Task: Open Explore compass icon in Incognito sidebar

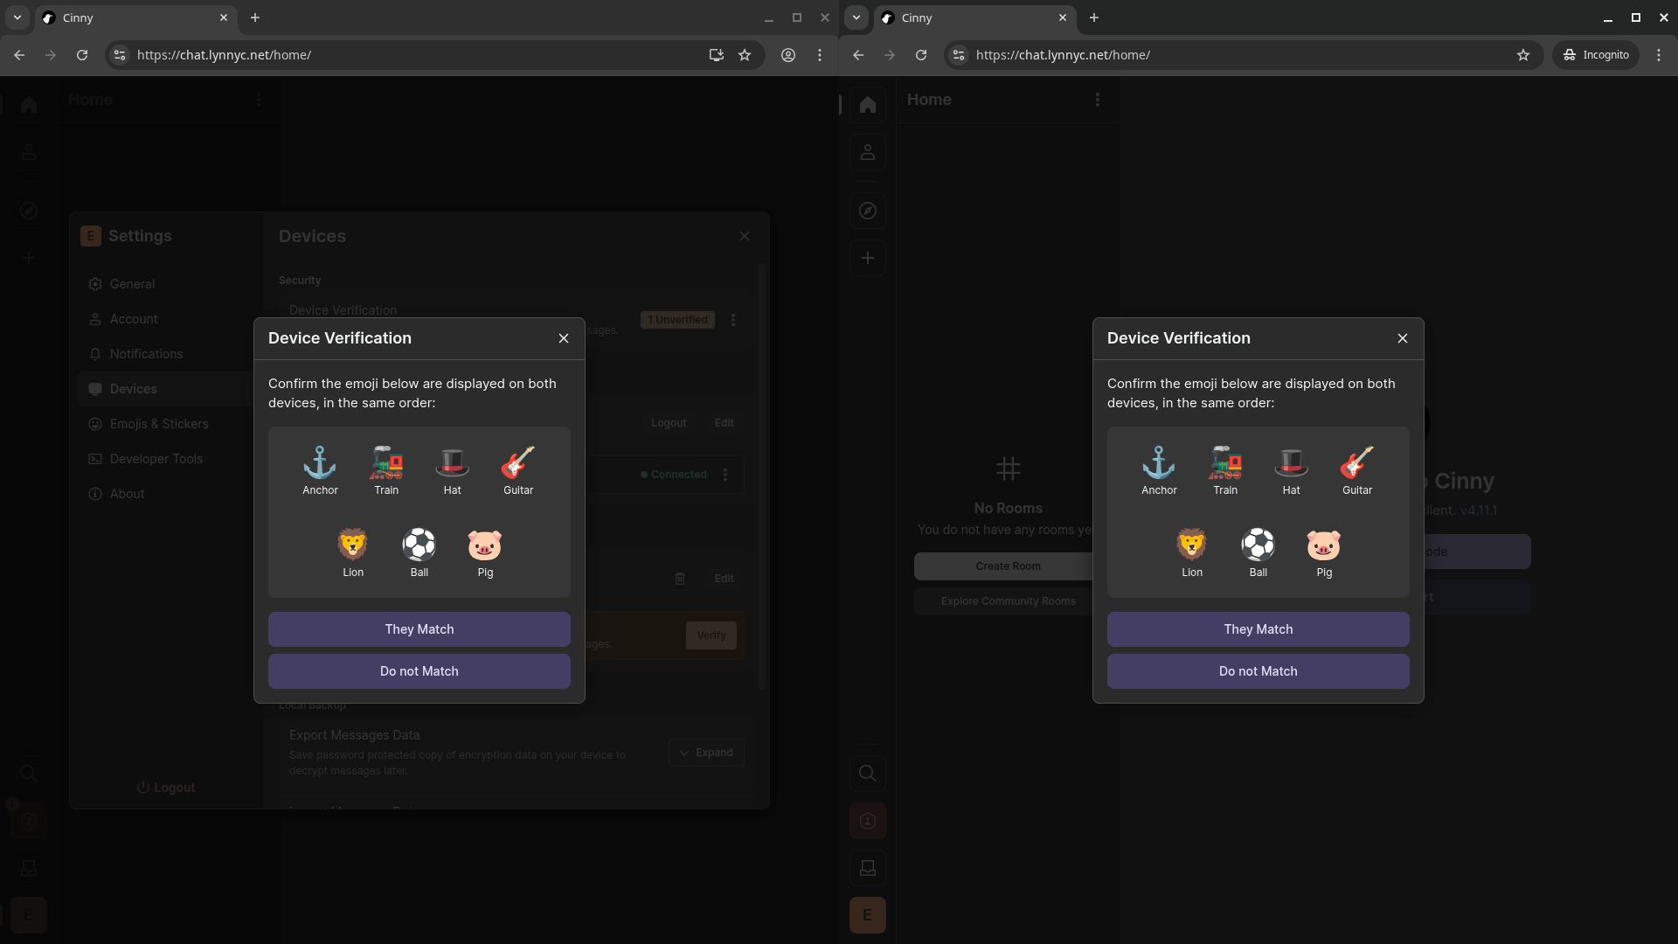Action: pyautogui.click(x=868, y=211)
